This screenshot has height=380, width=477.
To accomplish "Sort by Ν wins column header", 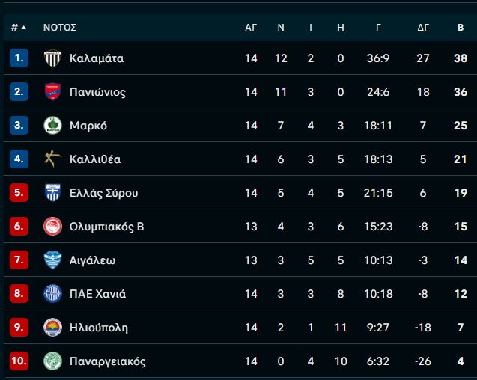I will (x=281, y=28).
